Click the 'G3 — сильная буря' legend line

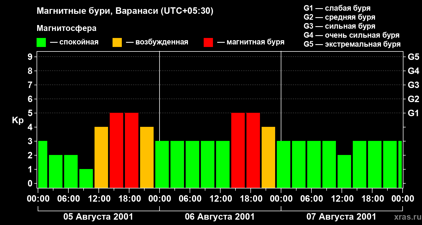coord(339,26)
